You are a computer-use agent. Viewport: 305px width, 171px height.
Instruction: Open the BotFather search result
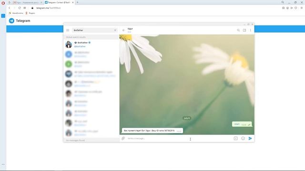91,44
